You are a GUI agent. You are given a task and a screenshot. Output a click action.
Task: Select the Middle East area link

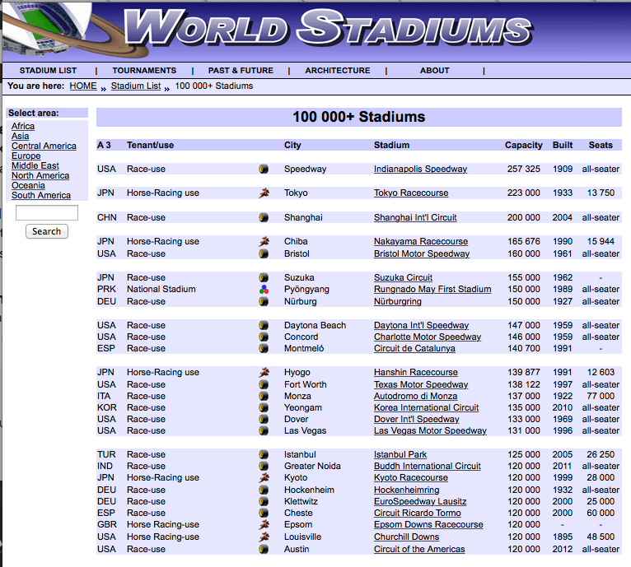tap(35, 165)
